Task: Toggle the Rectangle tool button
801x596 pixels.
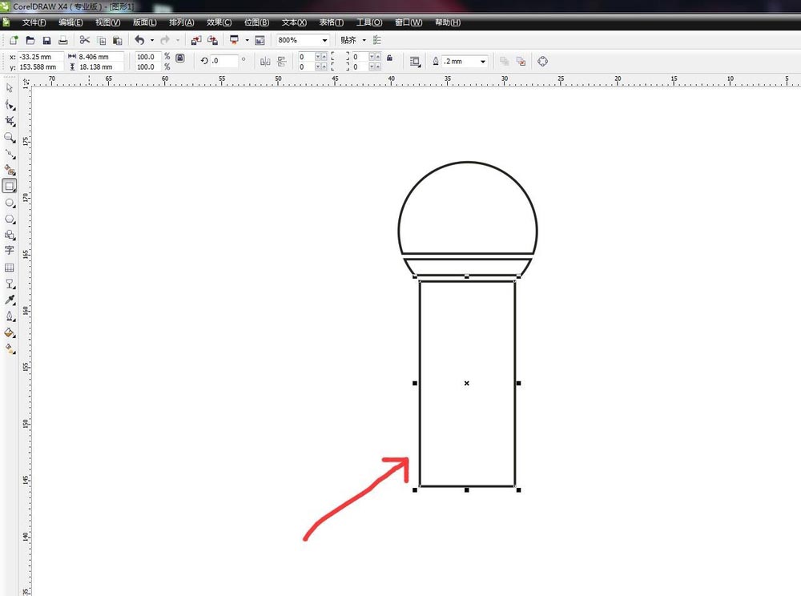Action: click(x=9, y=187)
